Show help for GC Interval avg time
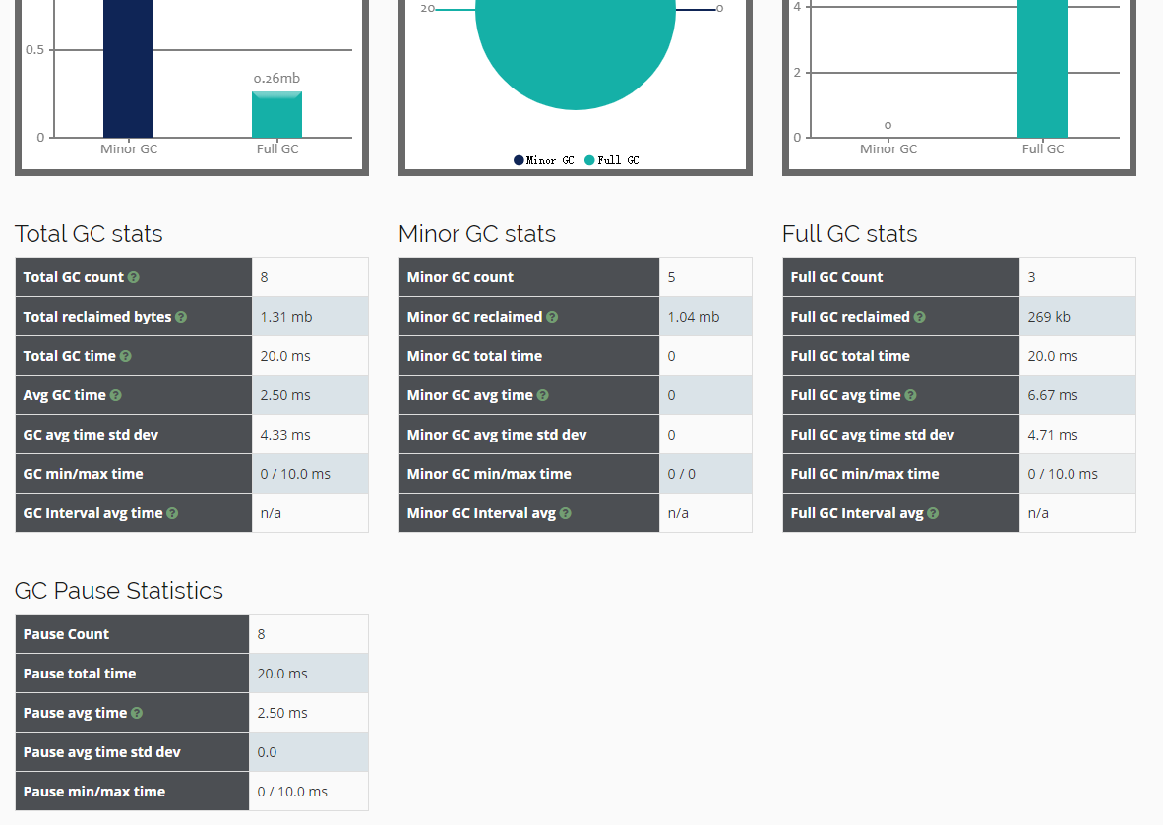 click(x=172, y=513)
